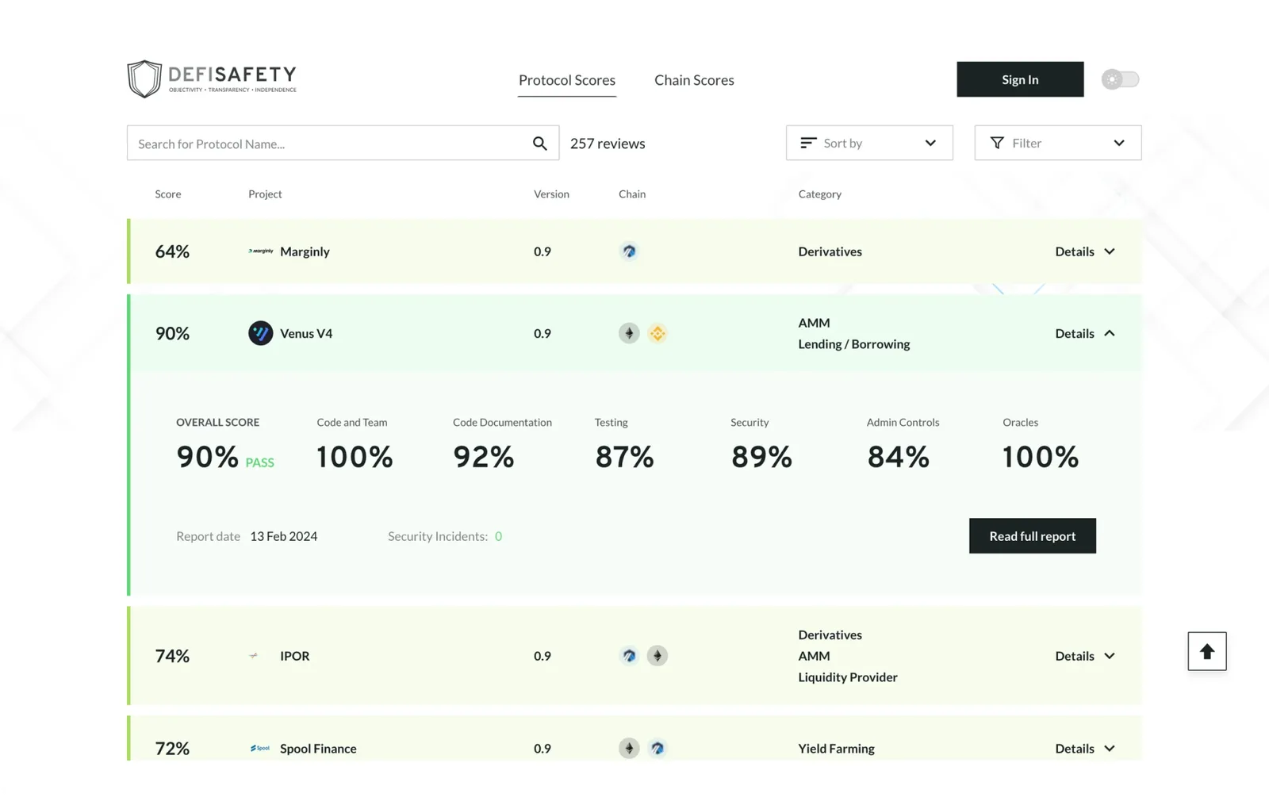
Task: Click the Venus V4 project name
Action: point(306,333)
